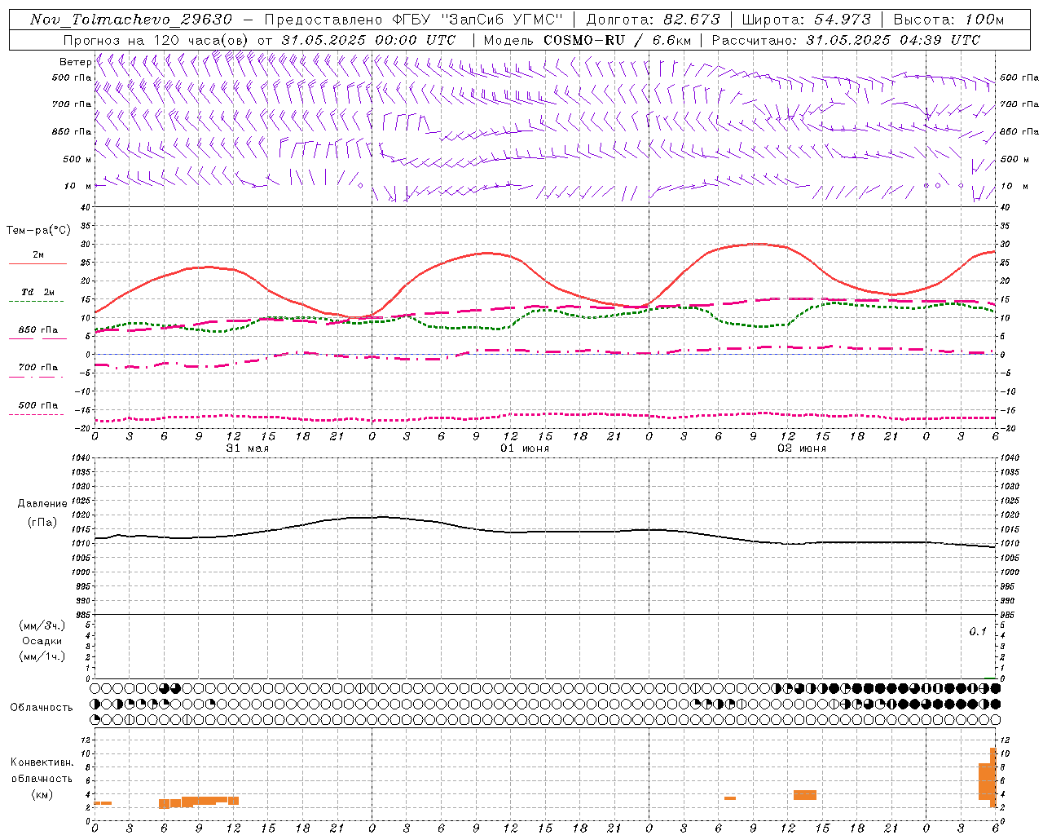This screenshot has width=1043, height=835.
Task: Click the Долгота: 82.673 value
Action: click(654, 19)
